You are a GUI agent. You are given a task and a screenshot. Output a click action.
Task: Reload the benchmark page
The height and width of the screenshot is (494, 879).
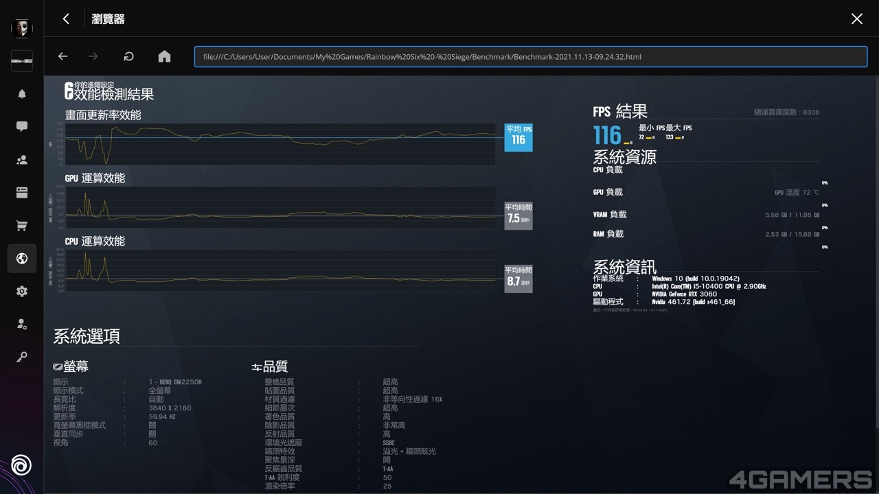coord(128,56)
